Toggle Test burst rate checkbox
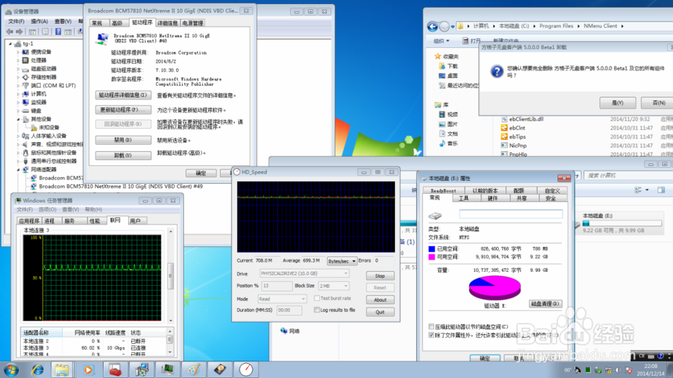The image size is (673, 378). (317, 298)
